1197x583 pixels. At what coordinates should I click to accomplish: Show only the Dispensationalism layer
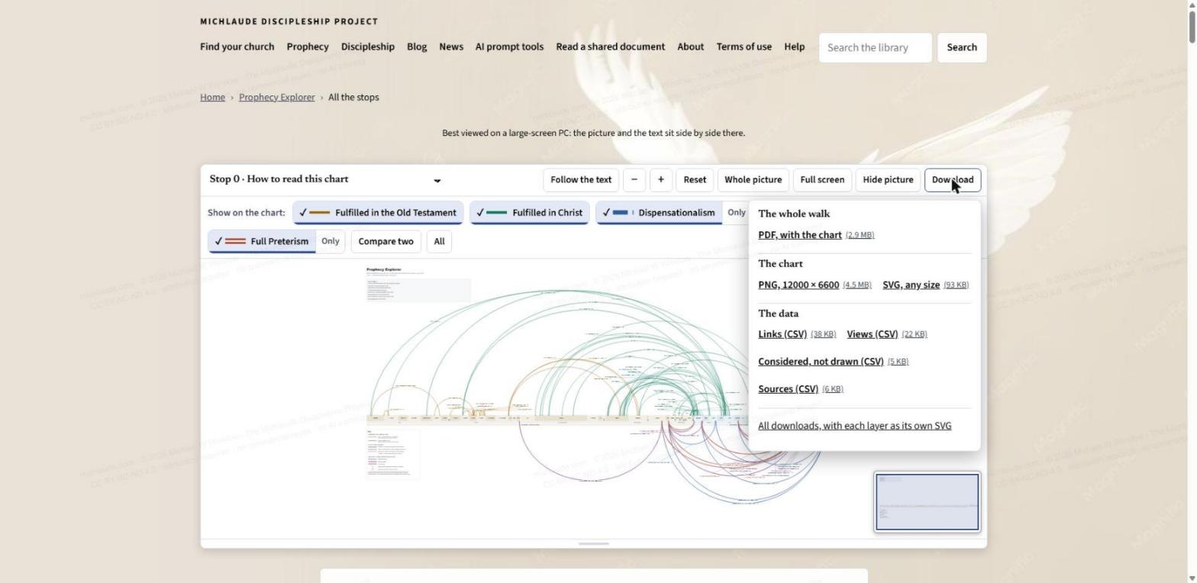[x=736, y=213]
